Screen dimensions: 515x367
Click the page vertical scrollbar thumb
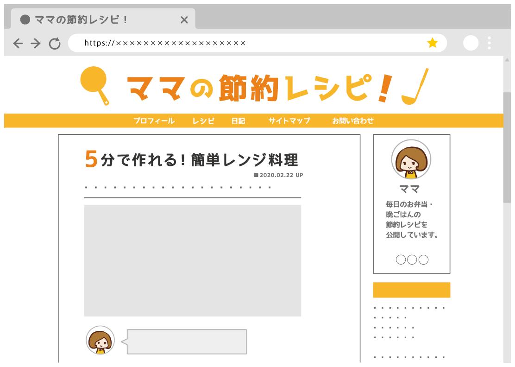[x=507, y=147]
